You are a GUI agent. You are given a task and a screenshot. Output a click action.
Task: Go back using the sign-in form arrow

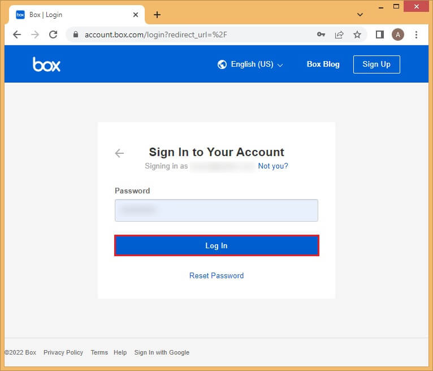tap(119, 153)
